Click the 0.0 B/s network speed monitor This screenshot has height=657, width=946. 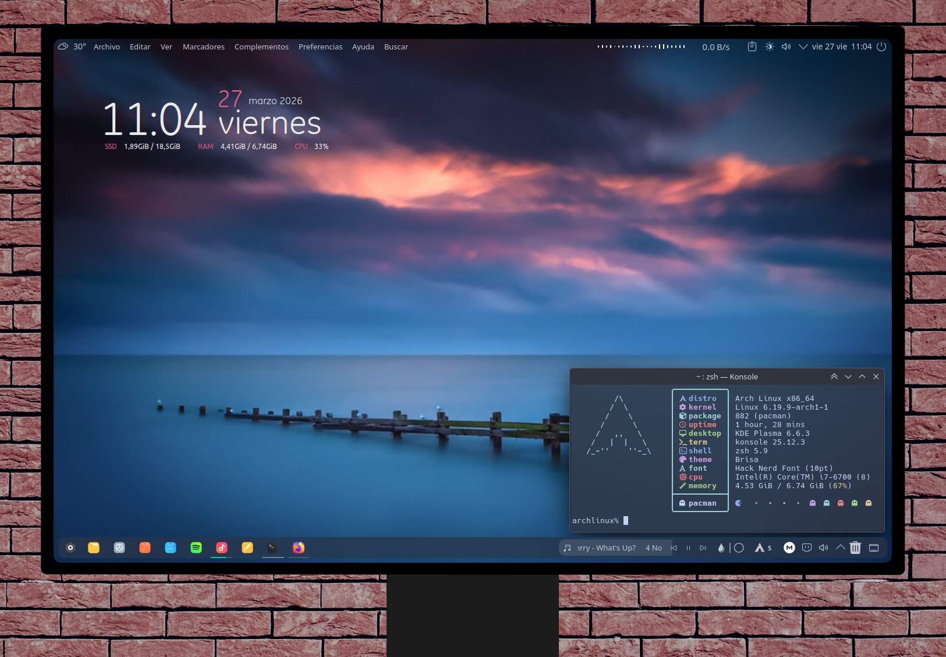point(715,47)
